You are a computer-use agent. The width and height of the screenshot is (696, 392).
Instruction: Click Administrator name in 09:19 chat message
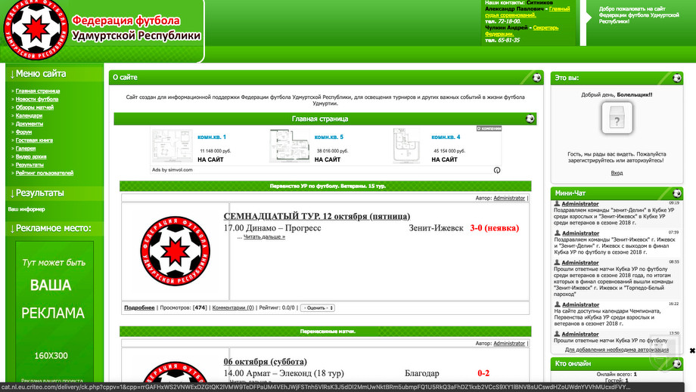(x=580, y=204)
